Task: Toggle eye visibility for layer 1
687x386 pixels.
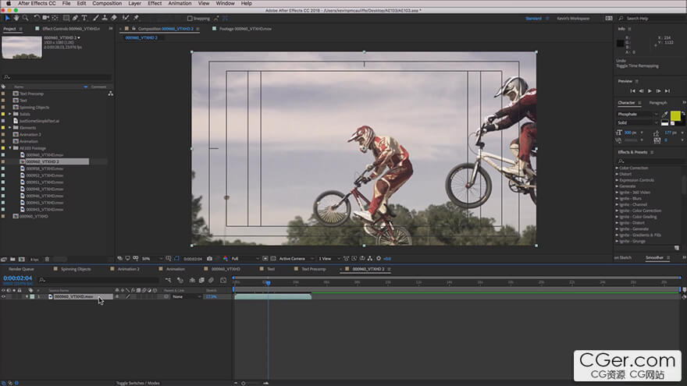Action: pyautogui.click(x=3, y=297)
